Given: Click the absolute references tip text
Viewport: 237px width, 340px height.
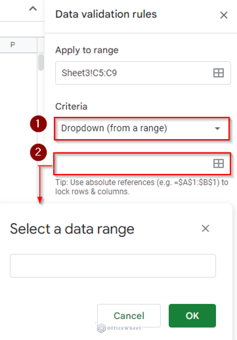Looking at the screenshot, I should click(x=142, y=187).
